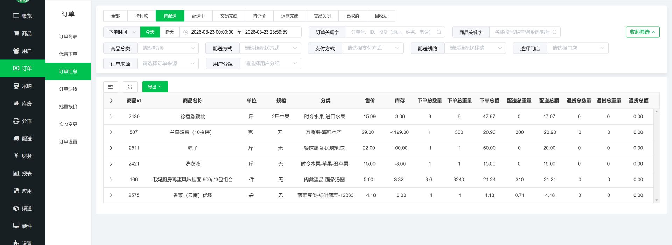Click the 分拣 balance scale icon
This screenshot has height=245, width=672.
tap(16, 121)
